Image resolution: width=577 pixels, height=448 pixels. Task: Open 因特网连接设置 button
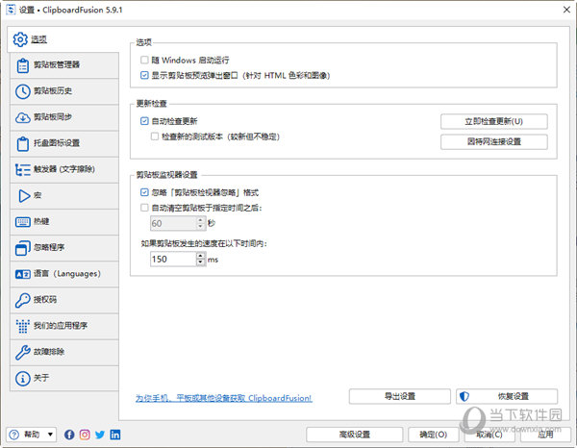tap(494, 141)
